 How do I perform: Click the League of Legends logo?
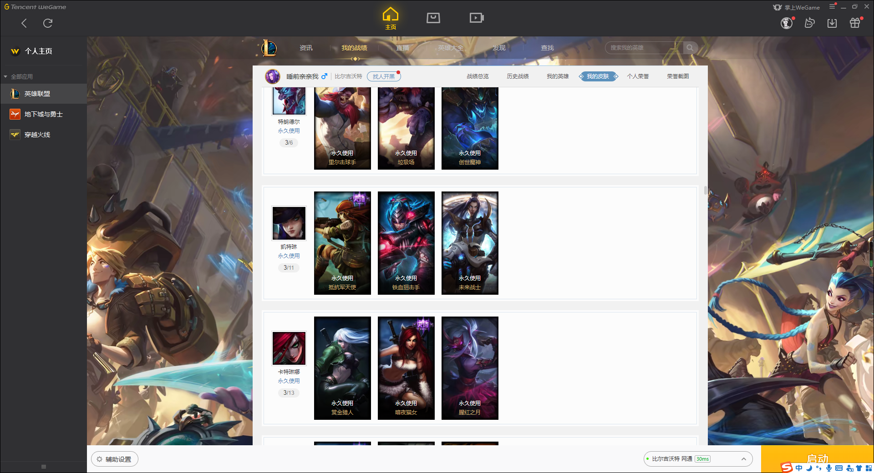coord(269,48)
